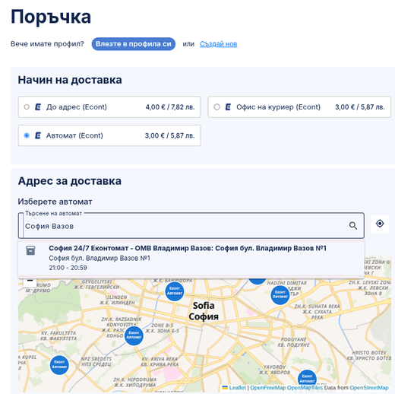
Task: Select the Econt автомат marker near Hadzhi Dimitar
Action: (280, 295)
